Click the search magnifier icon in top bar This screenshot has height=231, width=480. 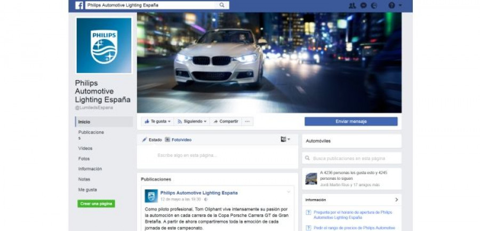(222, 5)
